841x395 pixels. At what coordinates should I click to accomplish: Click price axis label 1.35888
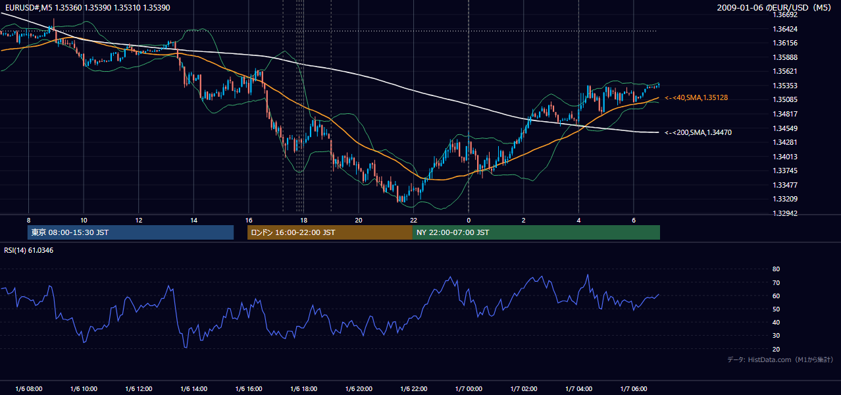click(785, 57)
